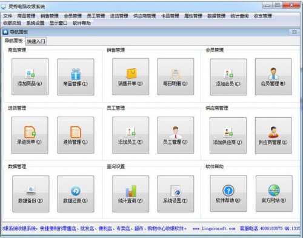This screenshot has height=238, width=303.
Task: Open the 数据管理 menu in menu bar
Action: [x=216, y=16]
